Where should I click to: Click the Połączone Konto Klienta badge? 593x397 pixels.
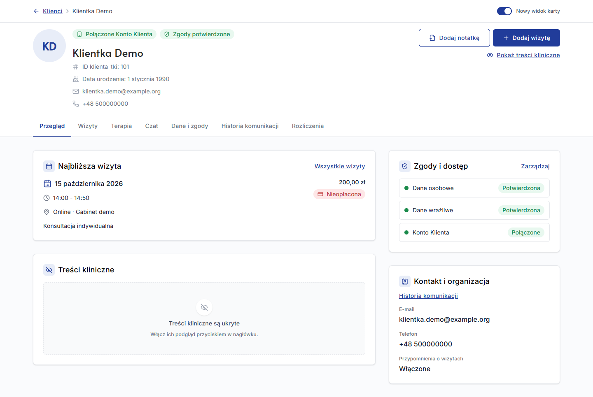(x=114, y=34)
